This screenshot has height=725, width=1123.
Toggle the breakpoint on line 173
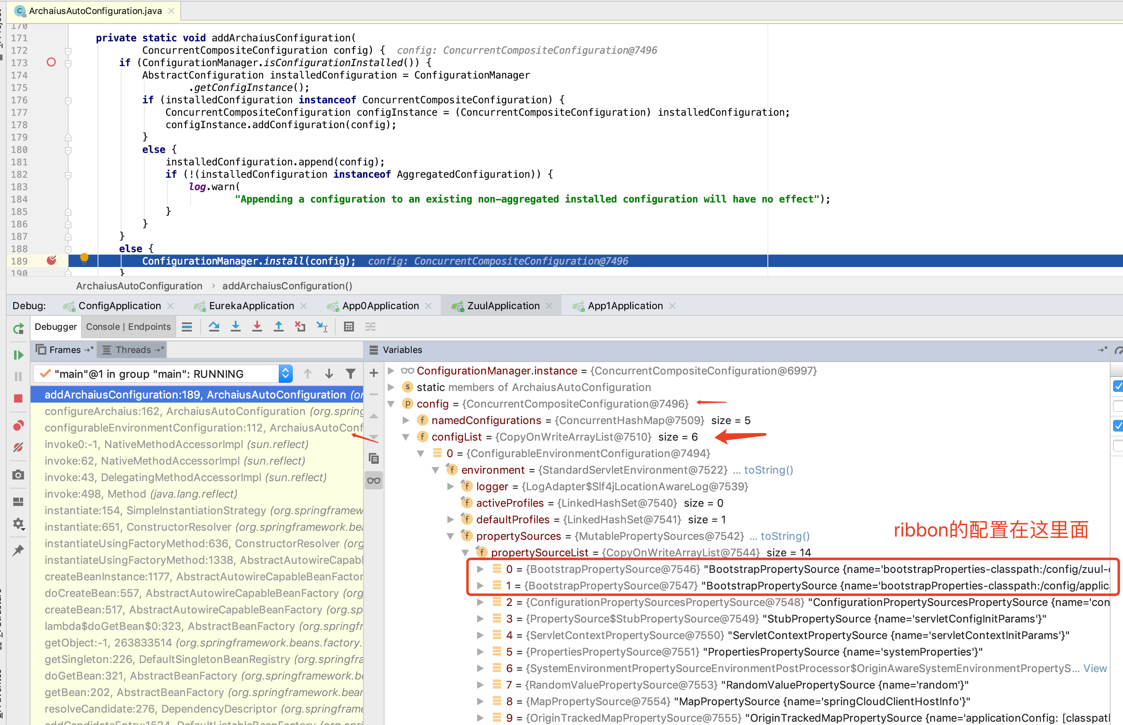point(51,62)
